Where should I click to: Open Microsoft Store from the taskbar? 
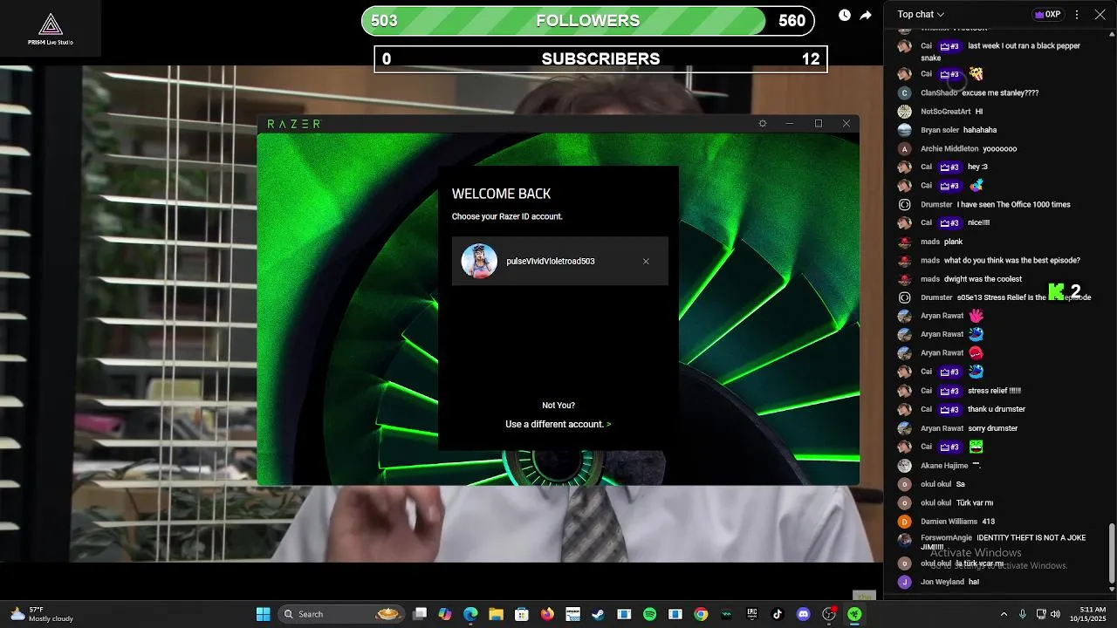[x=522, y=614]
